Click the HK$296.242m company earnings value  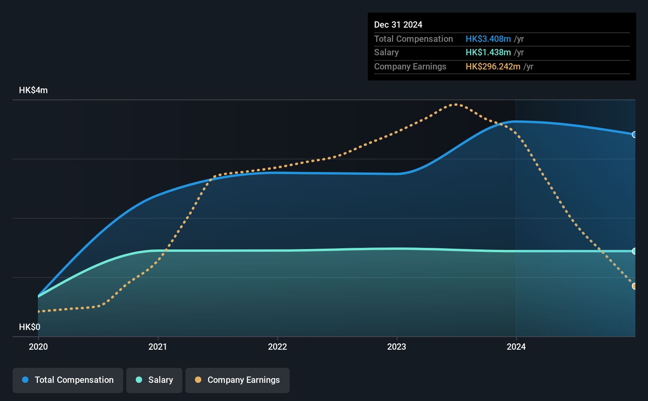click(493, 66)
